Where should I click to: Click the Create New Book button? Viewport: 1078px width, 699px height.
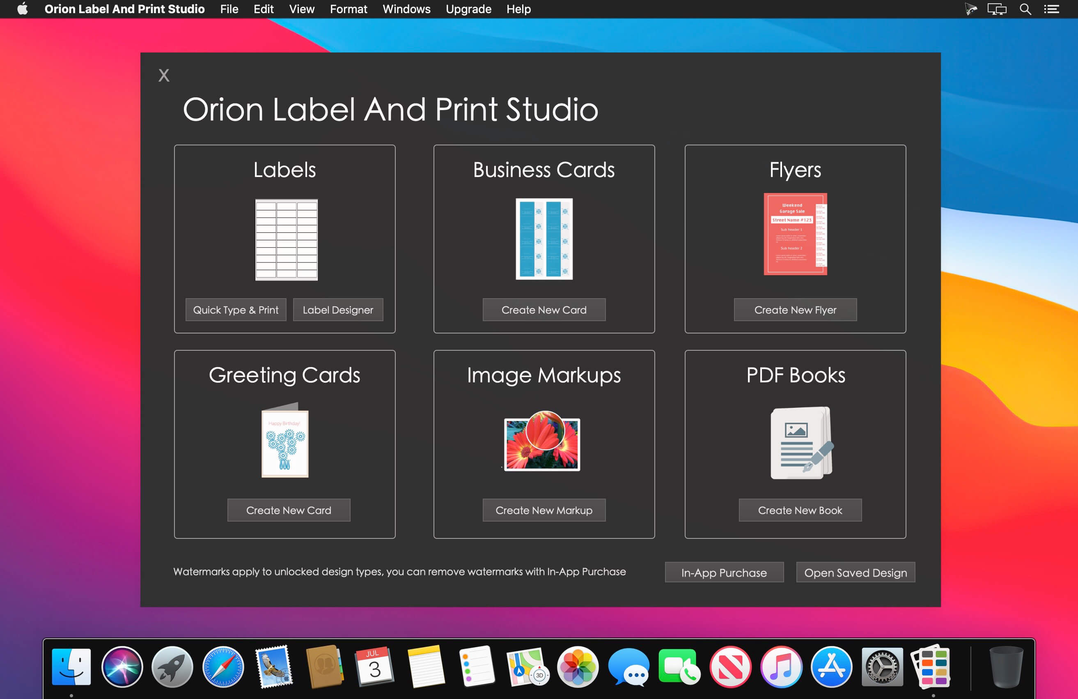click(x=800, y=510)
